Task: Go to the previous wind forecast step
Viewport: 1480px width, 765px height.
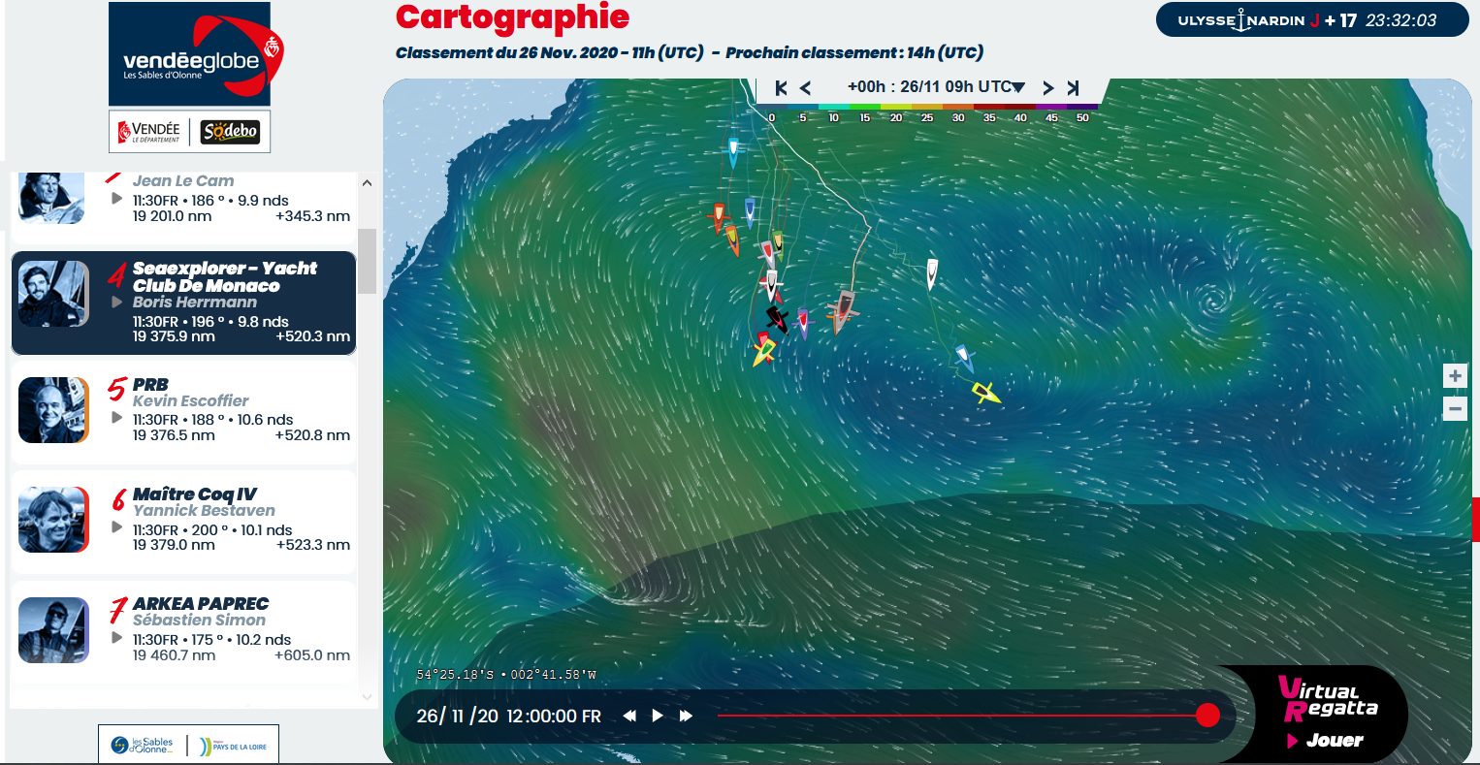Action: (805, 88)
